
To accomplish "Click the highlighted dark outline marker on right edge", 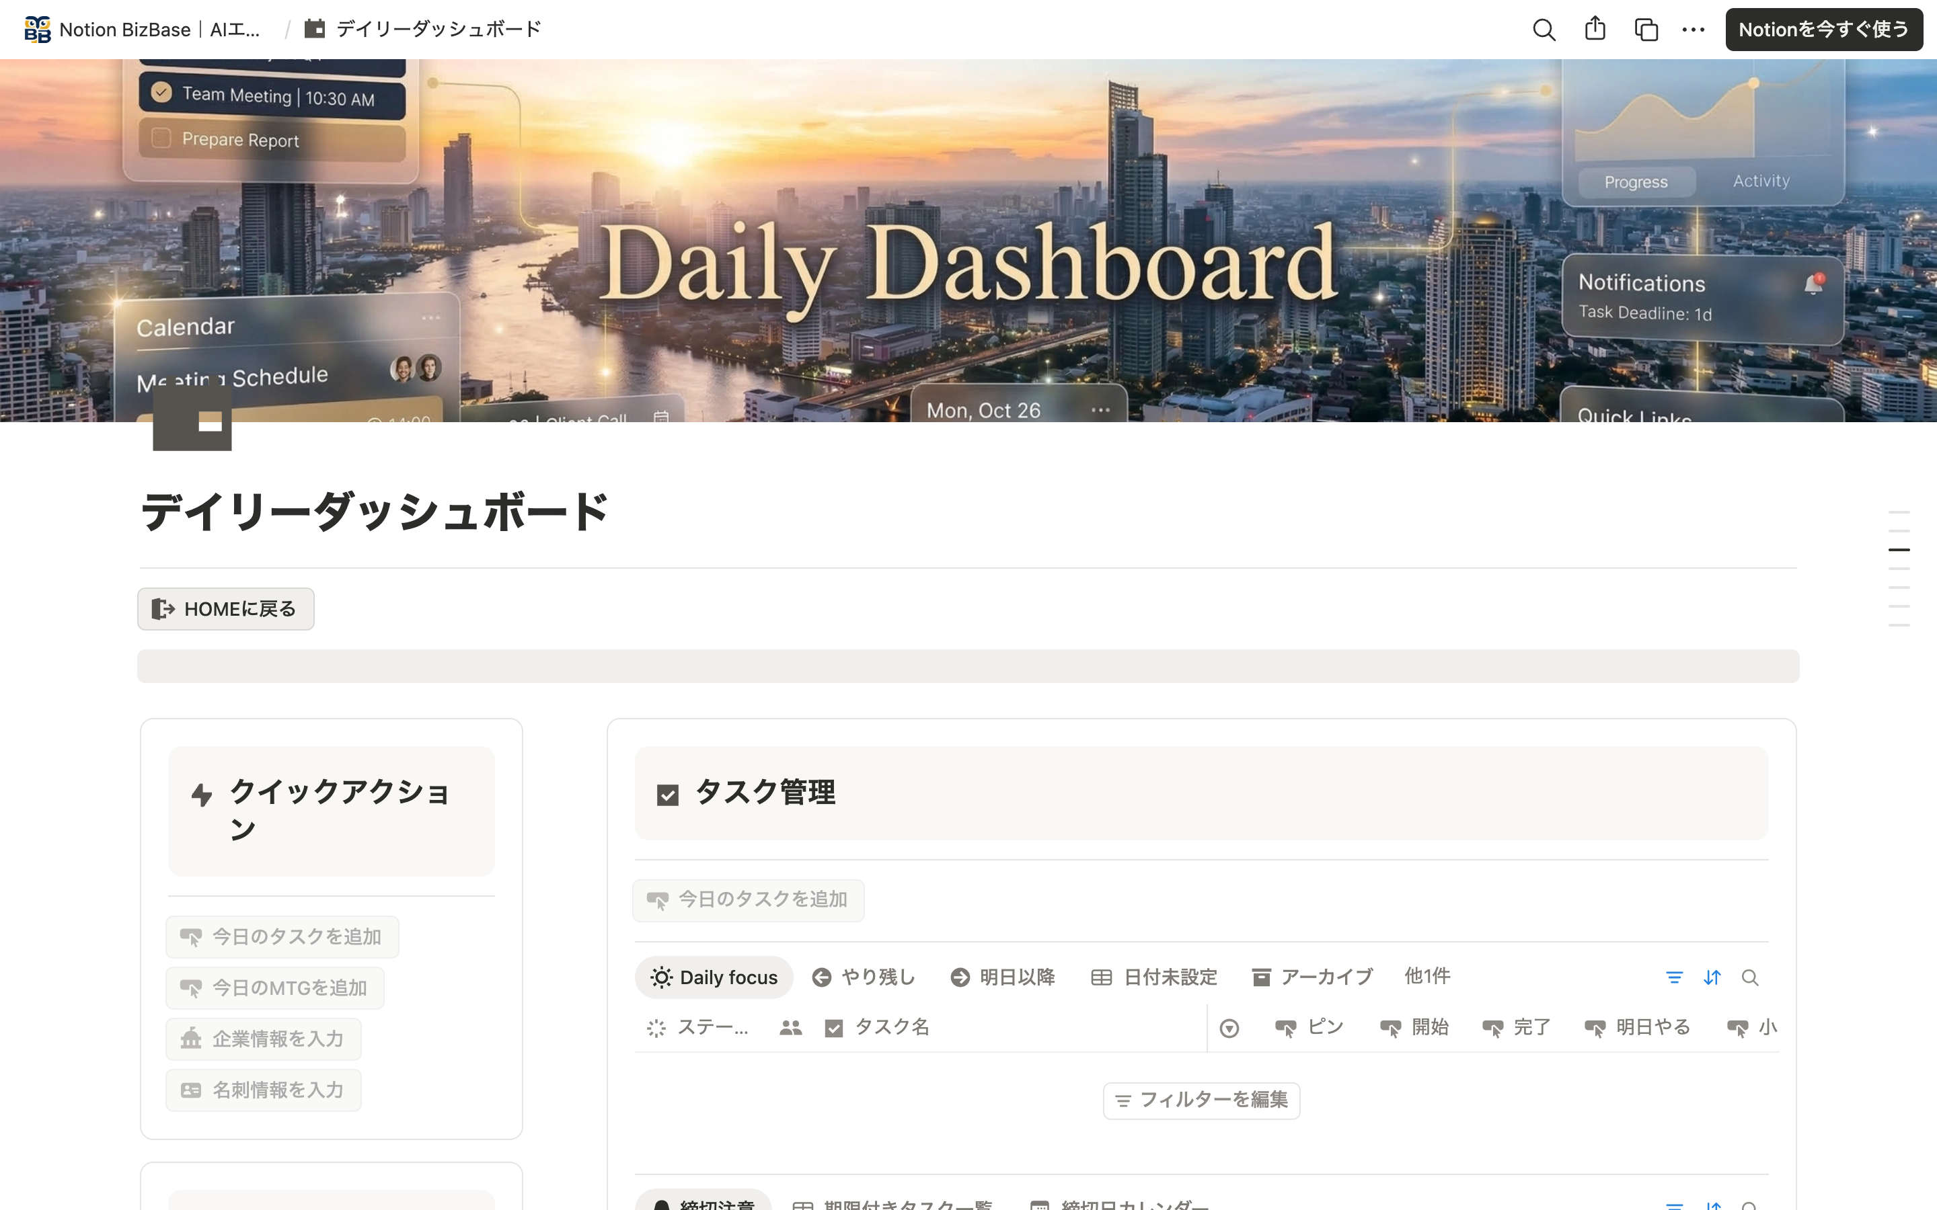I will point(1899,550).
